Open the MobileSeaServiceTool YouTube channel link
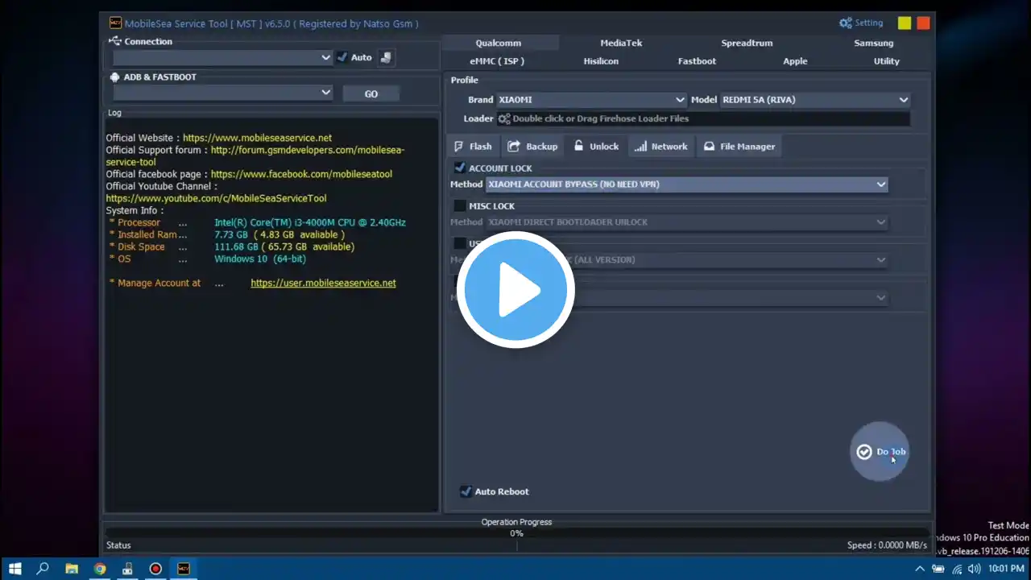Viewport: 1031px width, 580px height. (216, 198)
